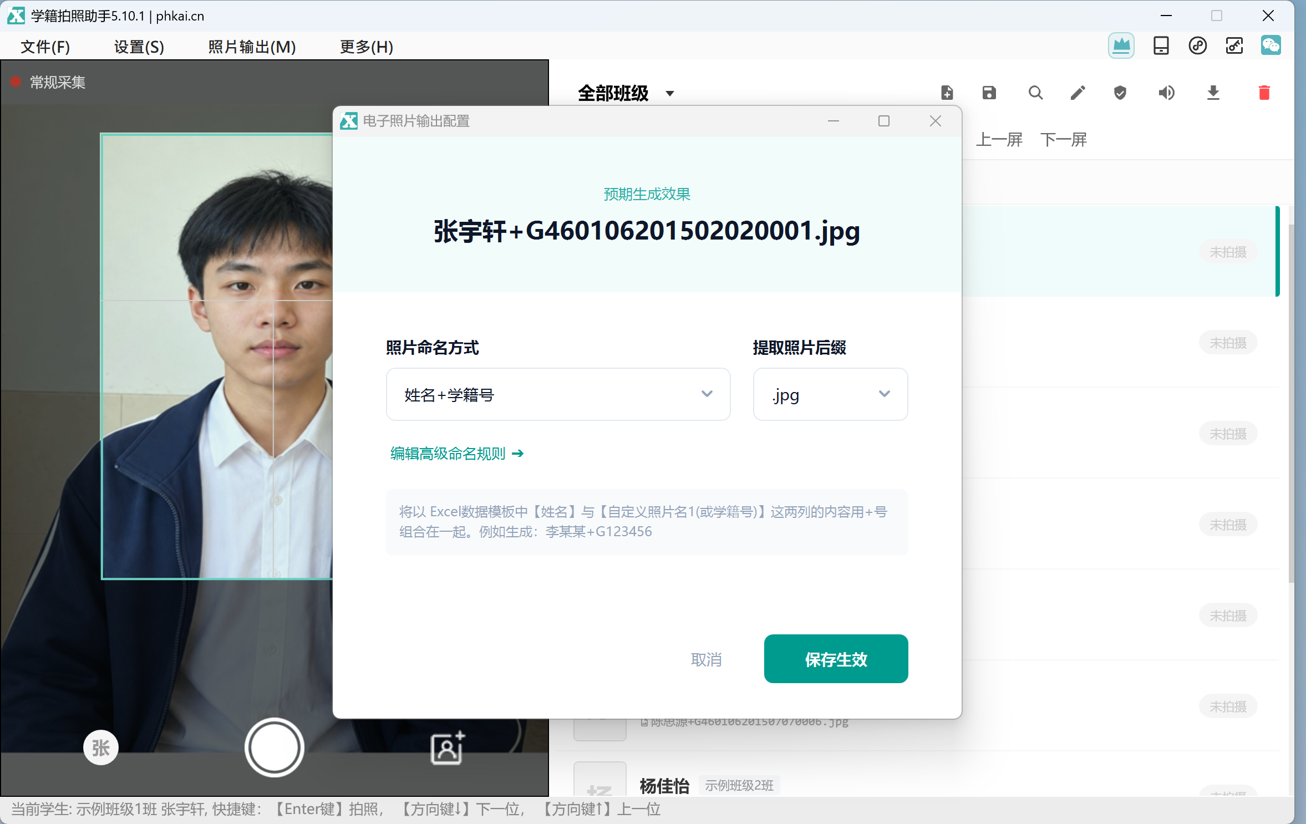Open the WeChat icon in top toolbar
Image resolution: width=1306 pixels, height=824 pixels.
coord(1271,45)
